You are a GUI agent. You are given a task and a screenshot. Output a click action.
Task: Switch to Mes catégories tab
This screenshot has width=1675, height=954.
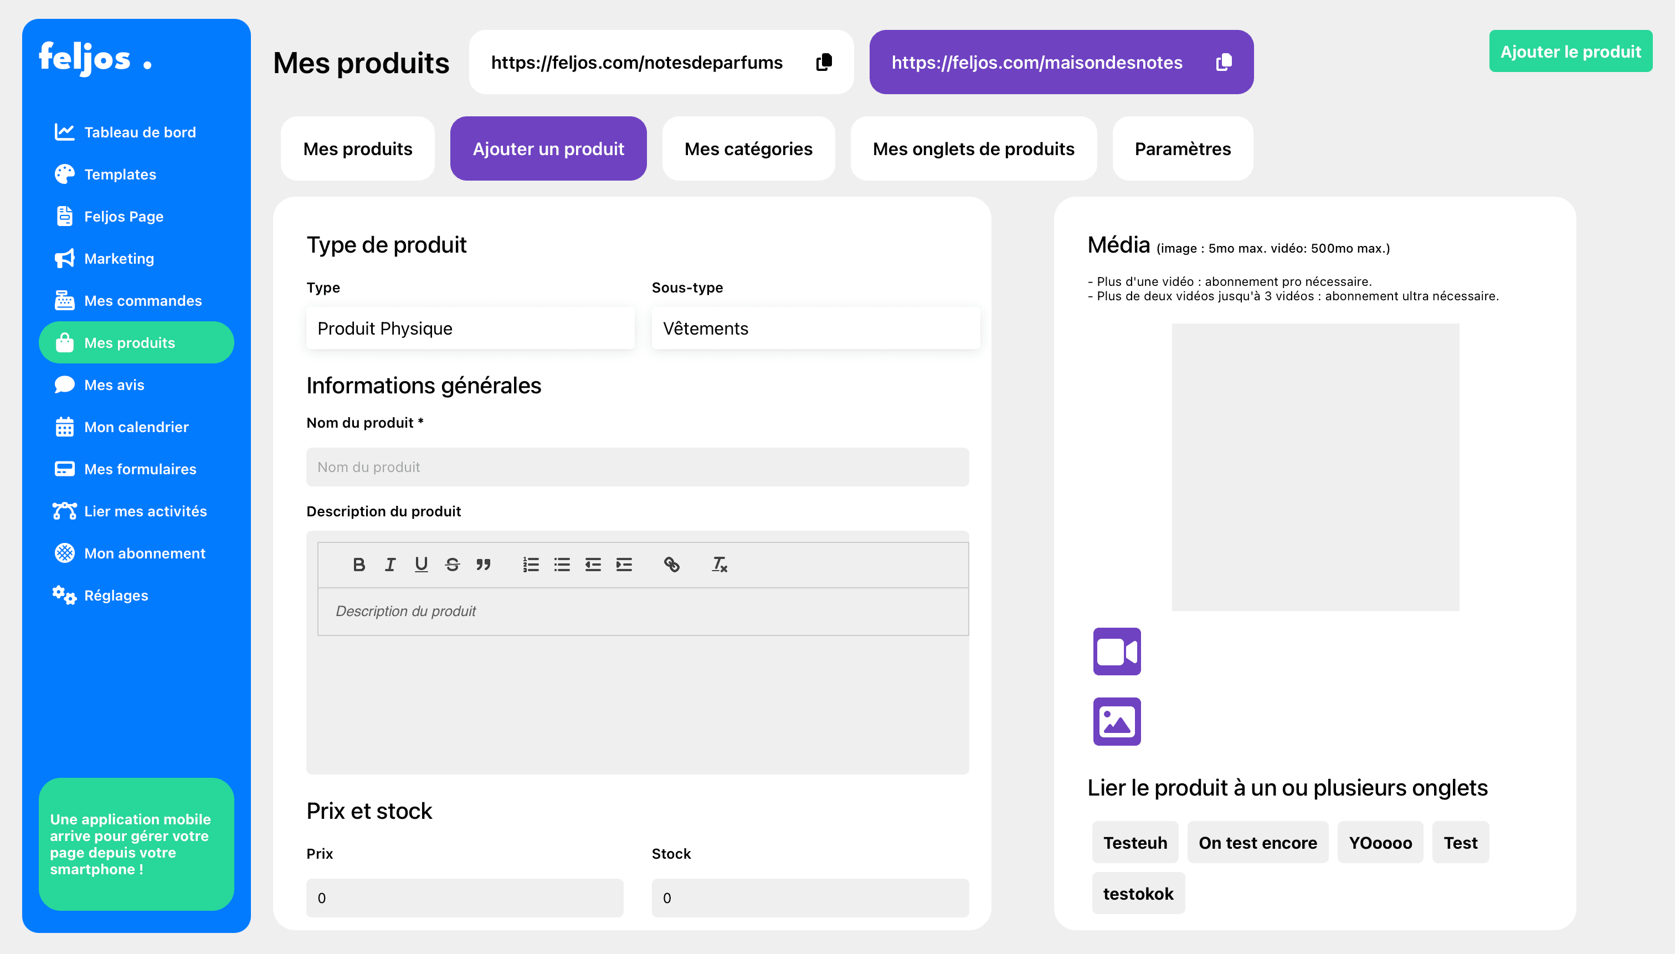coord(748,148)
